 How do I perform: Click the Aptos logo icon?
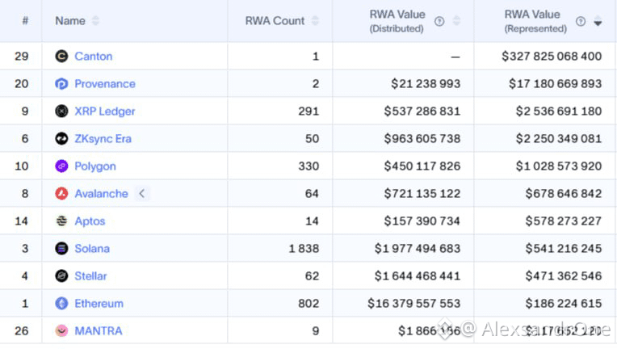tap(61, 221)
